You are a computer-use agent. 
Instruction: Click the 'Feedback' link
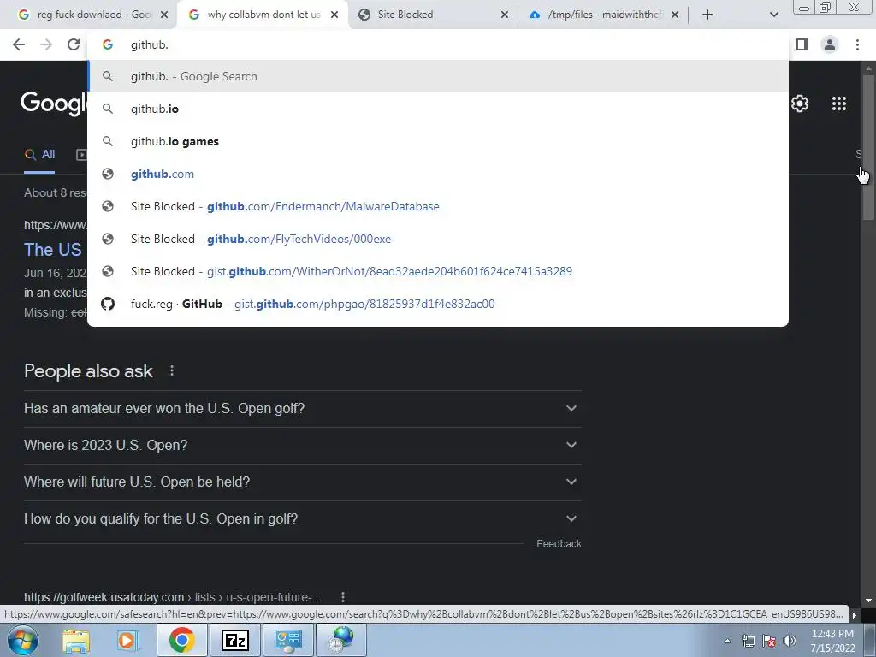tap(559, 543)
